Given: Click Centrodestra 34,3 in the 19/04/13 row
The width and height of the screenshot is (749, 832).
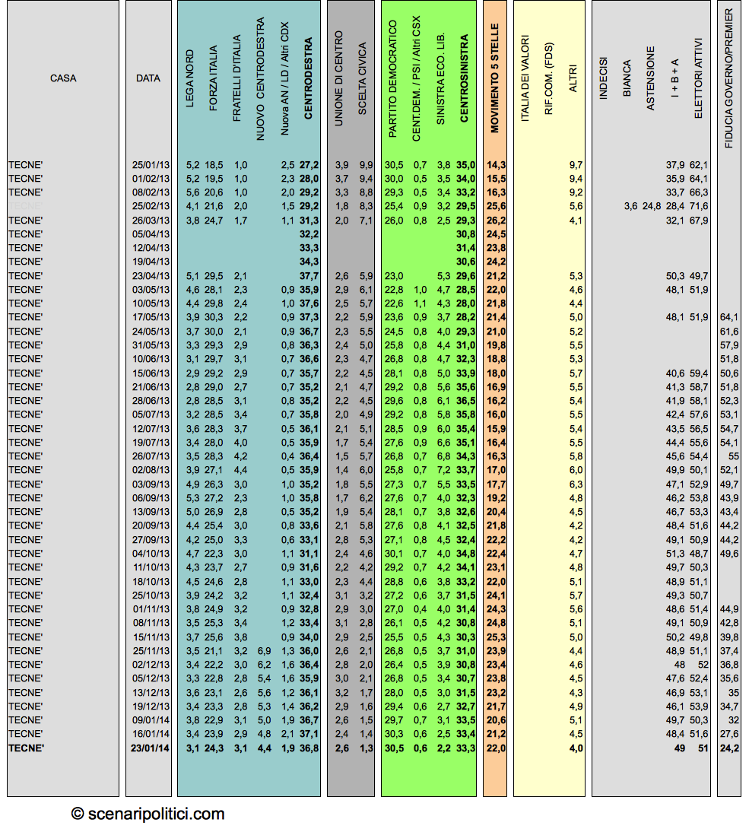Looking at the screenshot, I should pyautogui.click(x=309, y=262).
